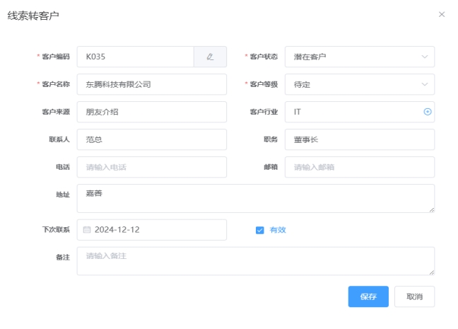Viewport: 458px width, 329px height.
Task: Click the 保存 button
Action: coord(368,296)
